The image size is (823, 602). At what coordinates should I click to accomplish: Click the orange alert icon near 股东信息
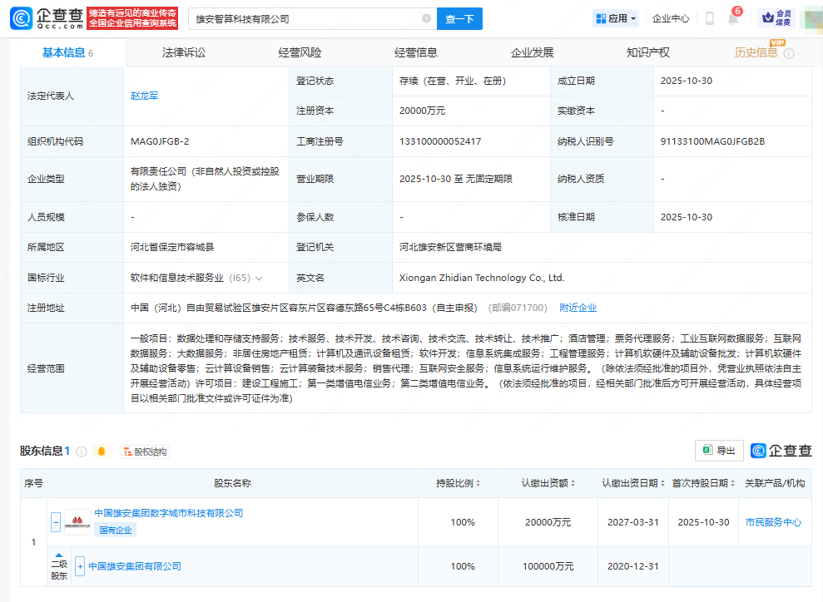pyautogui.click(x=101, y=451)
